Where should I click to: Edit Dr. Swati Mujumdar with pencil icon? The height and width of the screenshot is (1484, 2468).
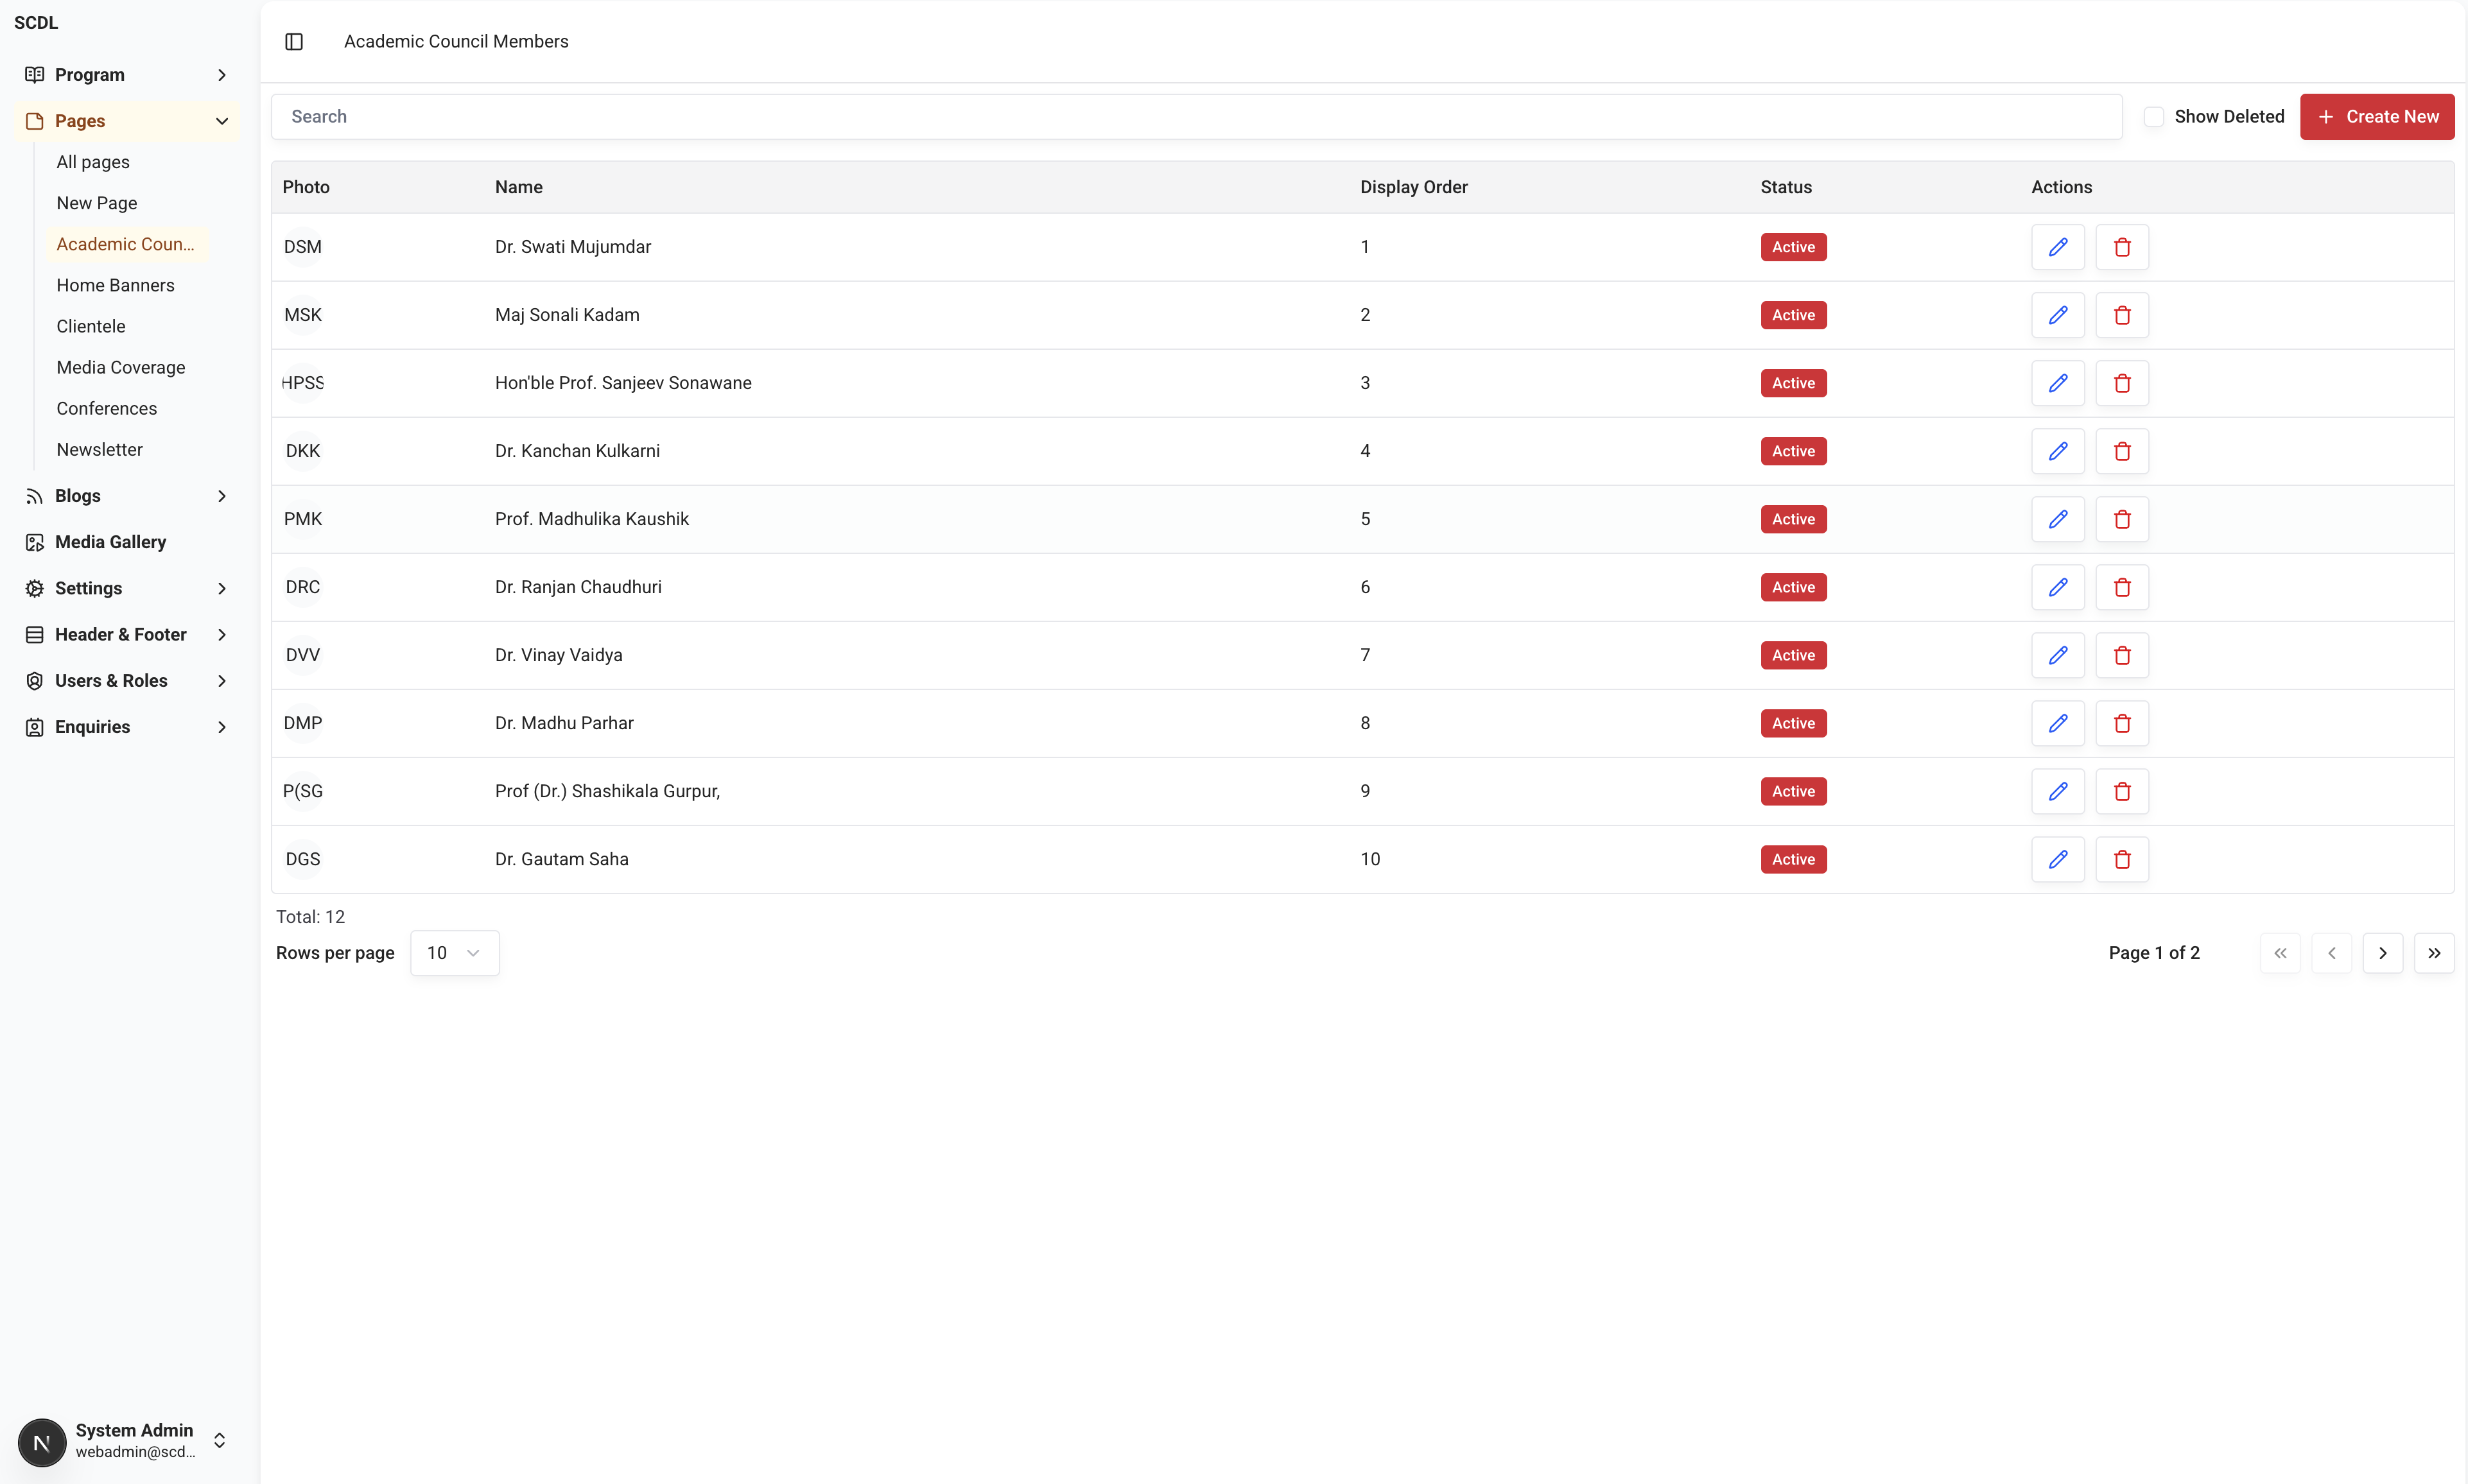click(x=2057, y=247)
